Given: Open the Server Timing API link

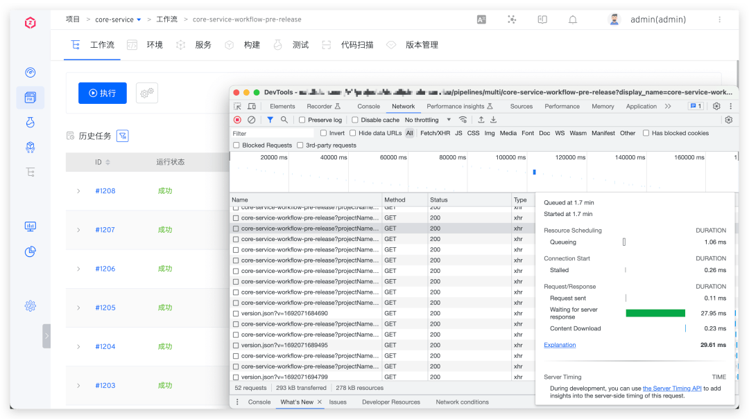Looking at the screenshot, I should 672,389.
